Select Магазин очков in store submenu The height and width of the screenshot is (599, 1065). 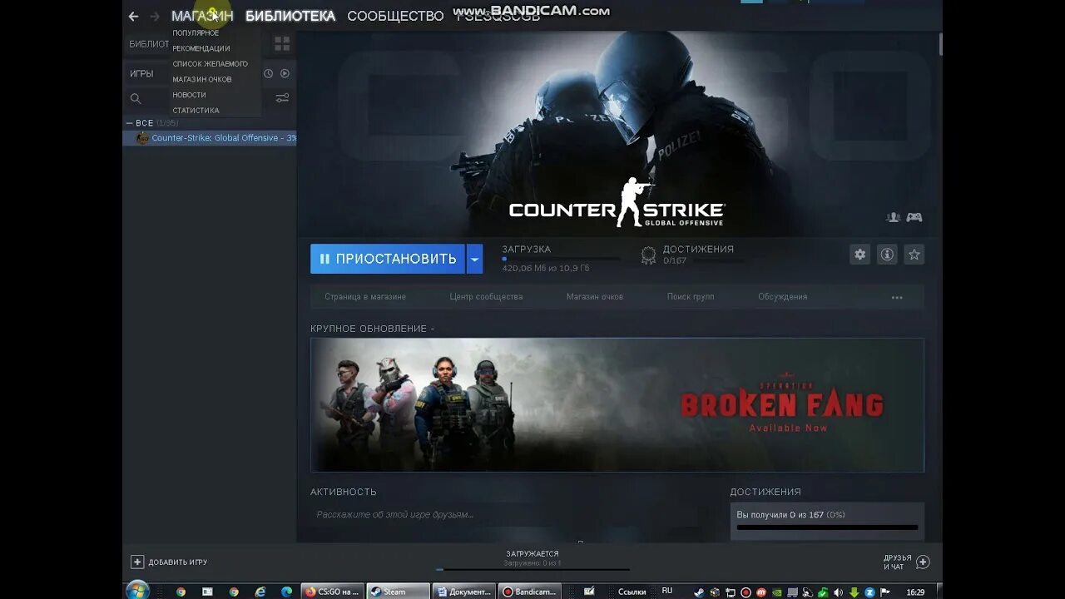coord(202,79)
